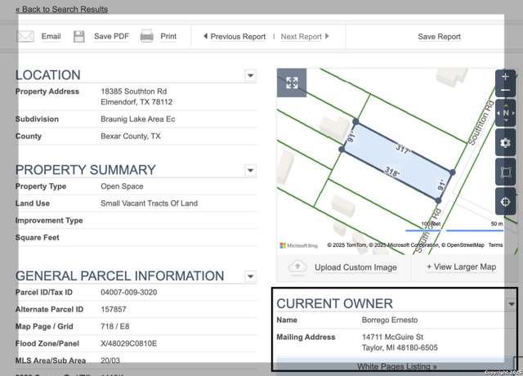Click MLS Area/Sub Area value 20/03
This screenshot has height=376, width=523.
coord(110,360)
